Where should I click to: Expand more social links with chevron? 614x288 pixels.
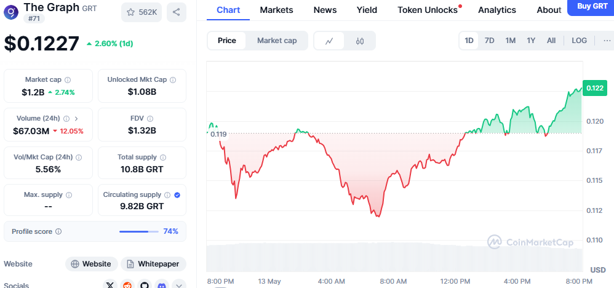tap(179, 285)
